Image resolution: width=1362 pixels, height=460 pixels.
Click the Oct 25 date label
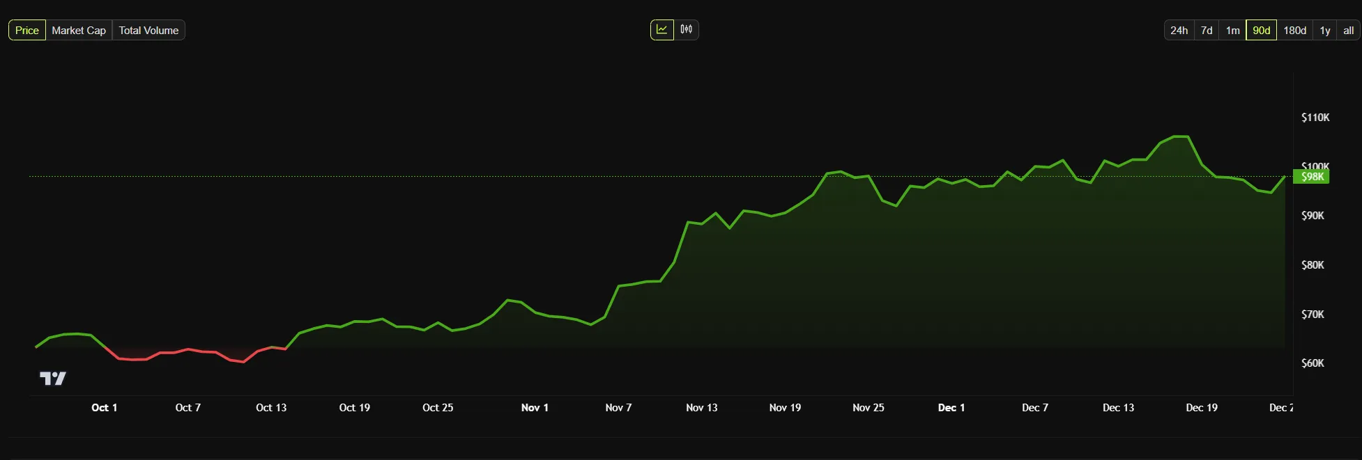point(438,408)
